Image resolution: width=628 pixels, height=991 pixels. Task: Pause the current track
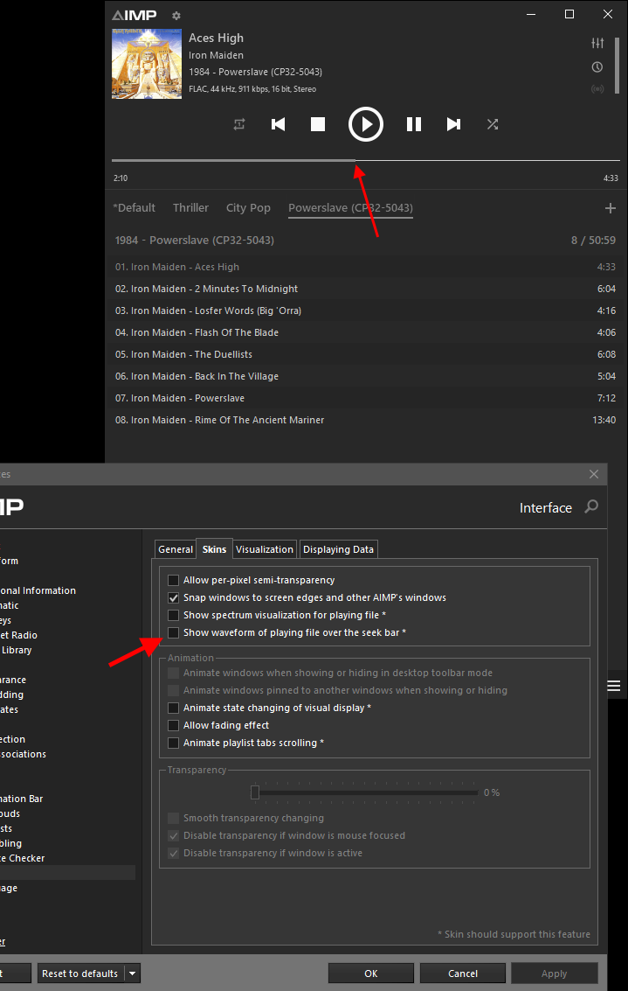413,124
